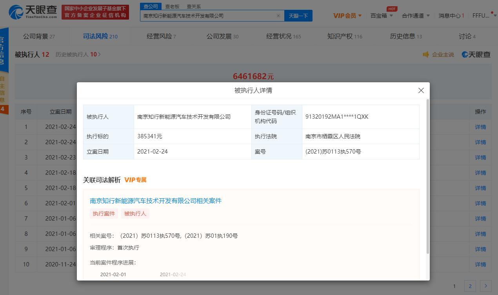Click the Tianyancha logo
The image size is (498, 295).
(x=33, y=12)
